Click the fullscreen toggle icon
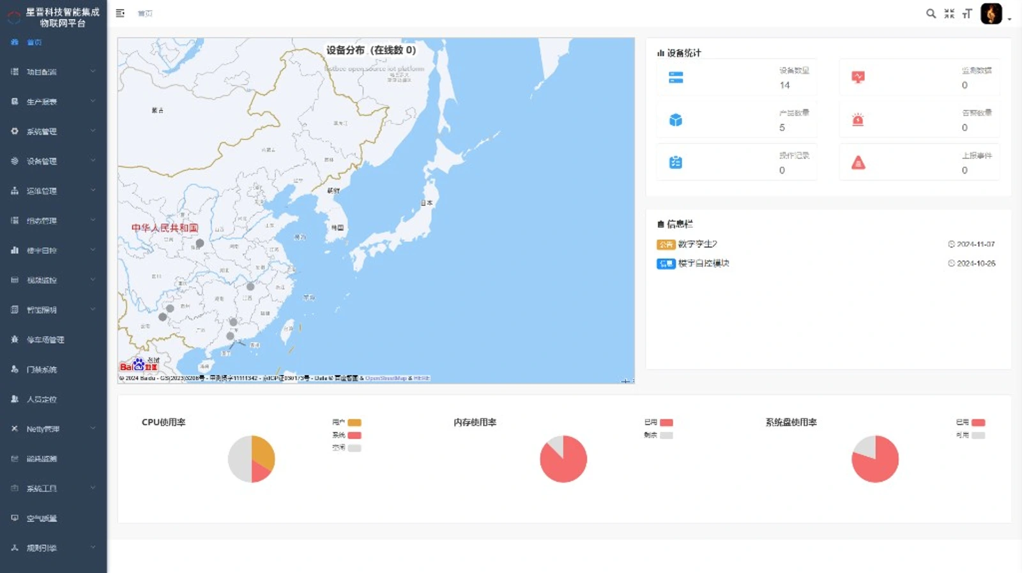The height and width of the screenshot is (573, 1022). pyautogui.click(x=949, y=13)
